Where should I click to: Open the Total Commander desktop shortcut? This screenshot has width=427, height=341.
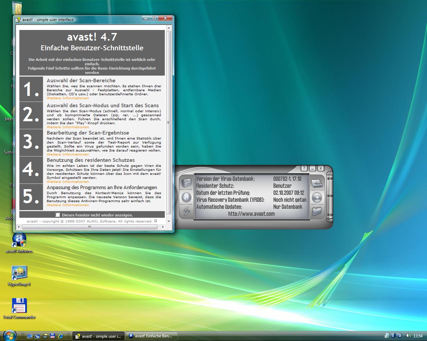click(19, 309)
